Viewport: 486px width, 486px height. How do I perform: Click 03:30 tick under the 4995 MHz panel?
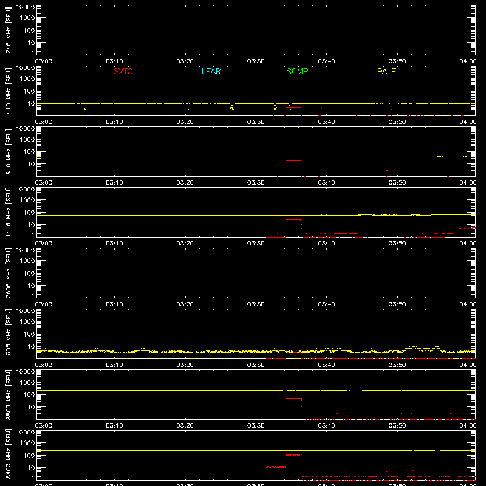pyautogui.click(x=256, y=365)
